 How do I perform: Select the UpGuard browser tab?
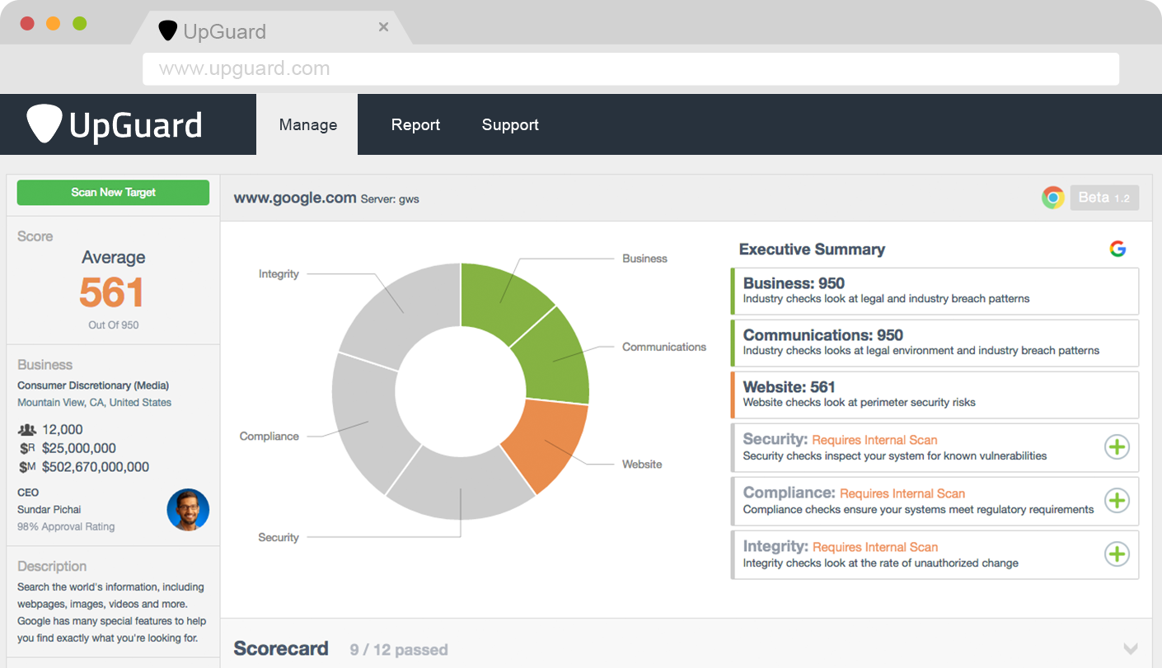pos(272,30)
